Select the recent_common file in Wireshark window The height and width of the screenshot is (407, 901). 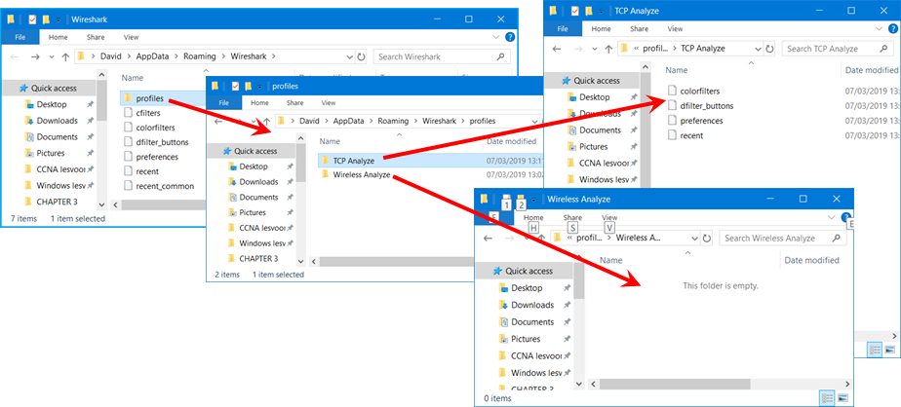(165, 186)
